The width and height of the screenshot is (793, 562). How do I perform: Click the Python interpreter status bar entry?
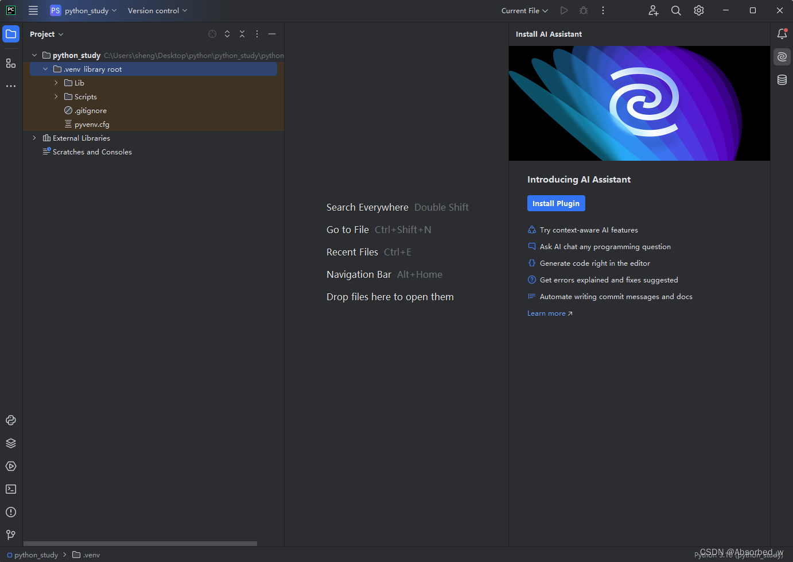point(738,555)
